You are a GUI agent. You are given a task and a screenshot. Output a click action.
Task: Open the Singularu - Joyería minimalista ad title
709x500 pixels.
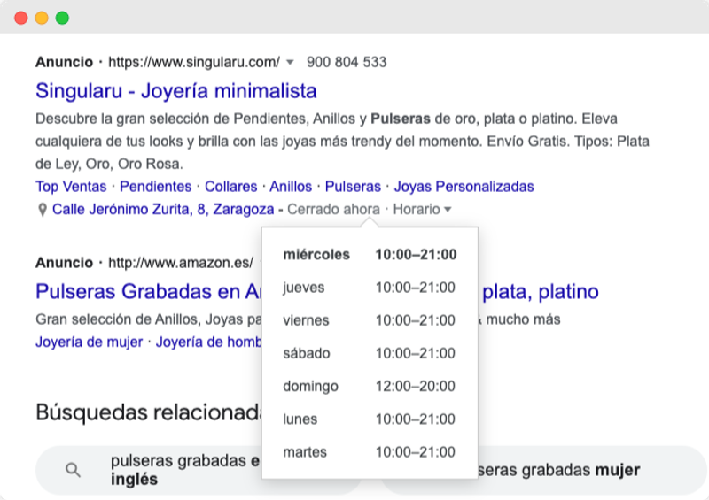(x=175, y=91)
